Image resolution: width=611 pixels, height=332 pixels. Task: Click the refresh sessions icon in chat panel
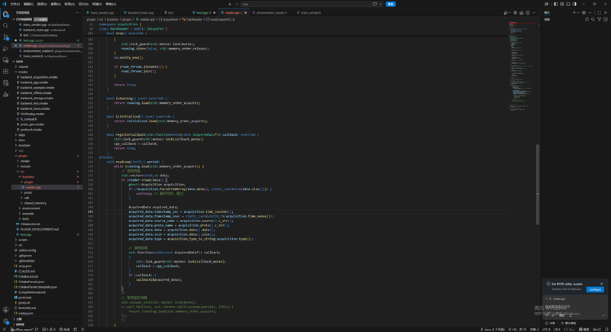coord(587,19)
